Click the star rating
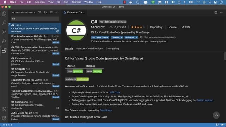Screen dimensions: 226x127 [138, 27]
